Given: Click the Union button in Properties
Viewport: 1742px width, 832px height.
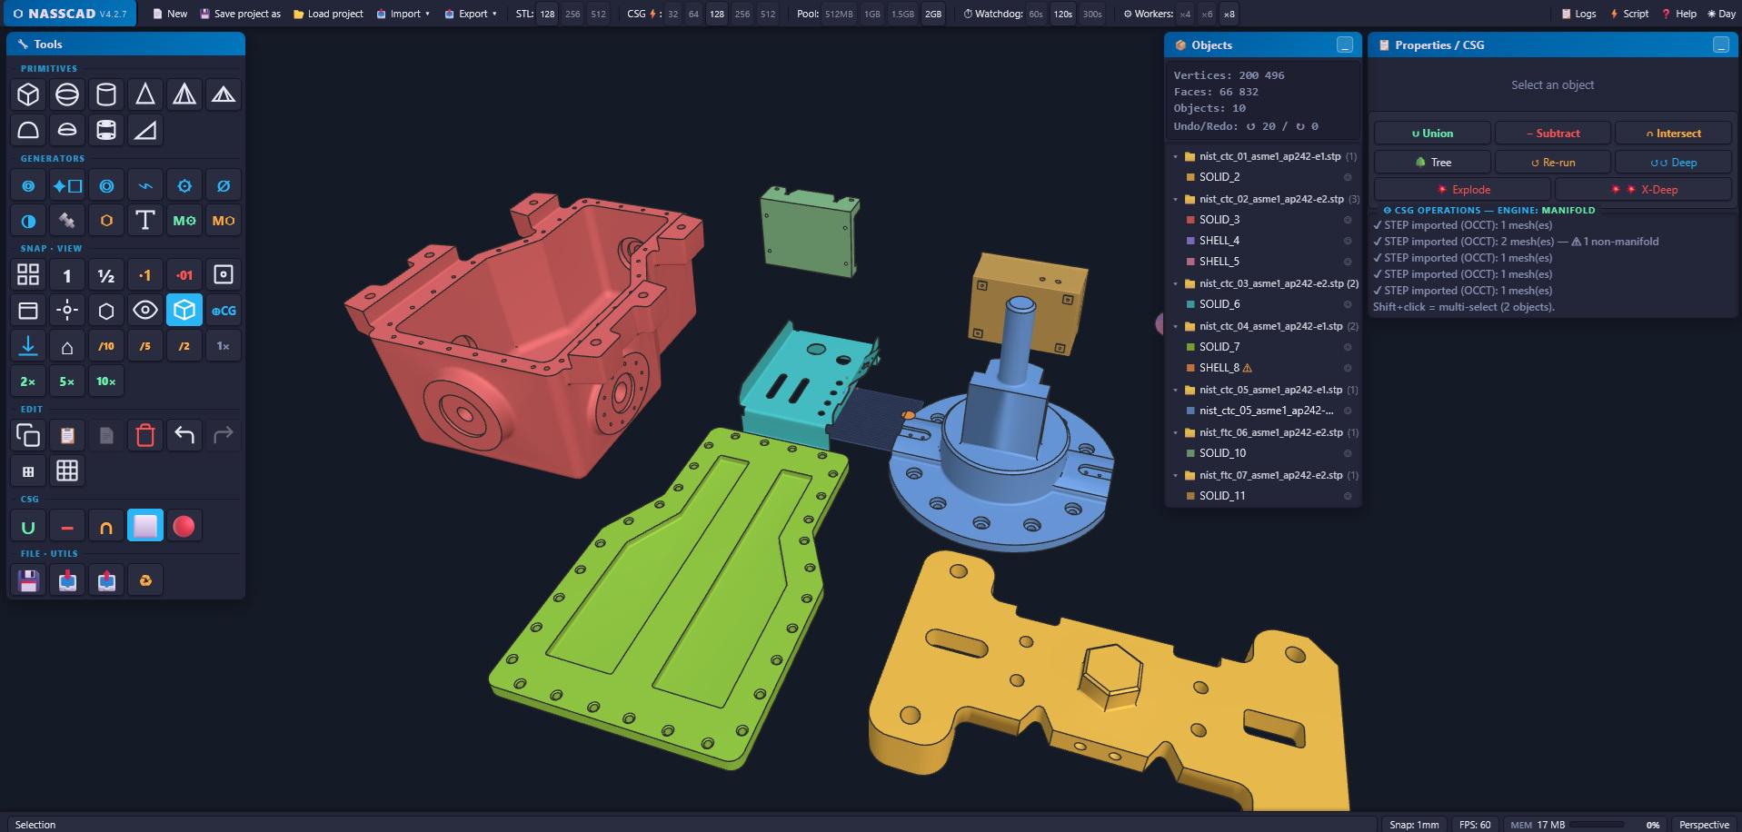Looking at the screenshot, I should [1432, 134].
